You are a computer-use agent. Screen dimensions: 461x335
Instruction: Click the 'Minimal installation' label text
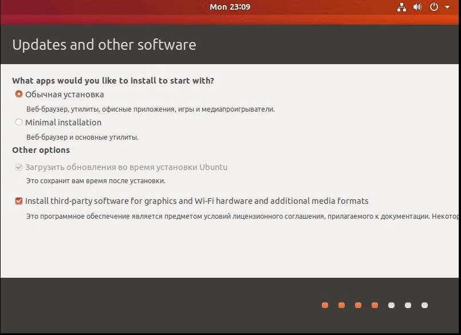tap(63, 123)
